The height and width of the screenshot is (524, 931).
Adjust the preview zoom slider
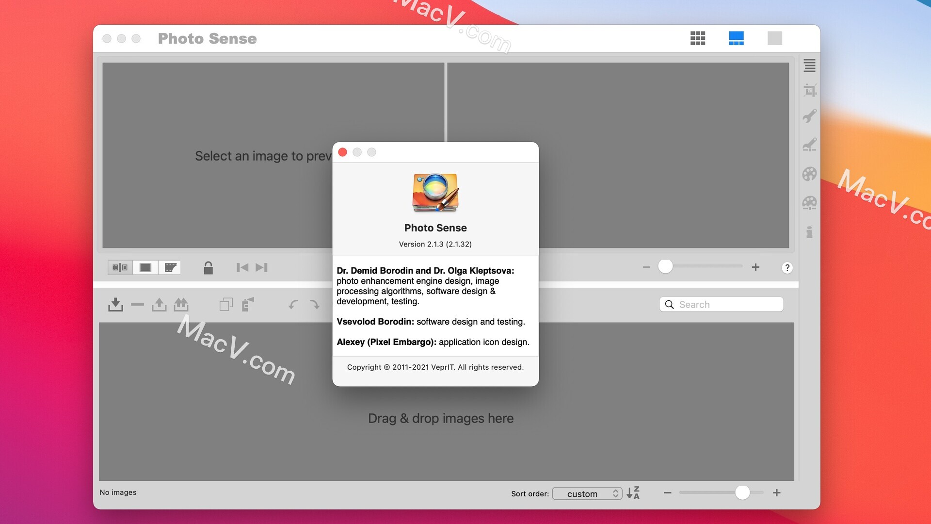click(x=665, y=266)
